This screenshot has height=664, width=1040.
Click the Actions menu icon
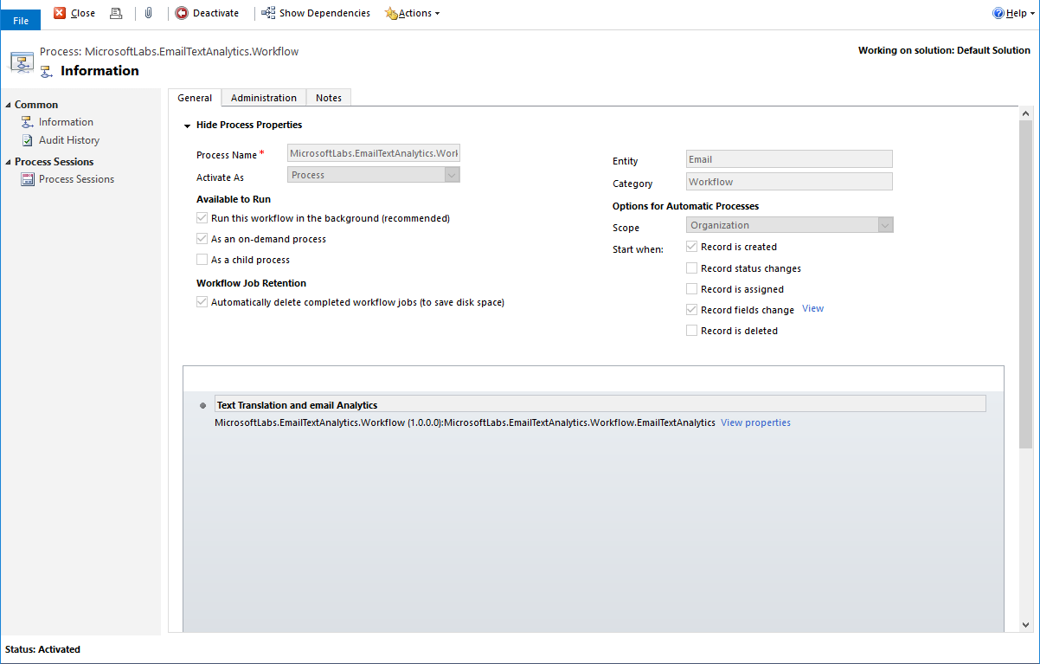point(391,13)
